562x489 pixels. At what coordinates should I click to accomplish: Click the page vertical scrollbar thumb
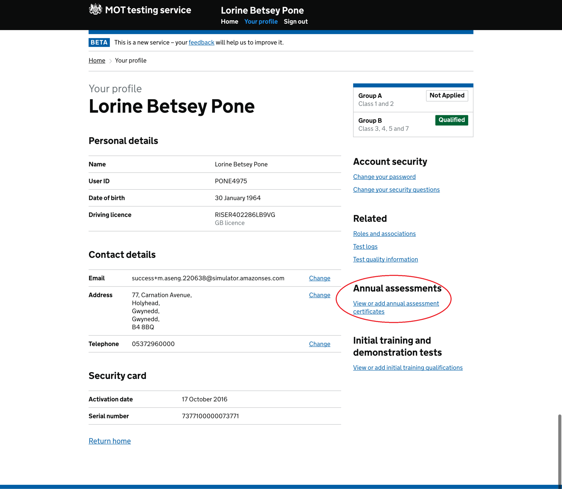click(559, 450)
